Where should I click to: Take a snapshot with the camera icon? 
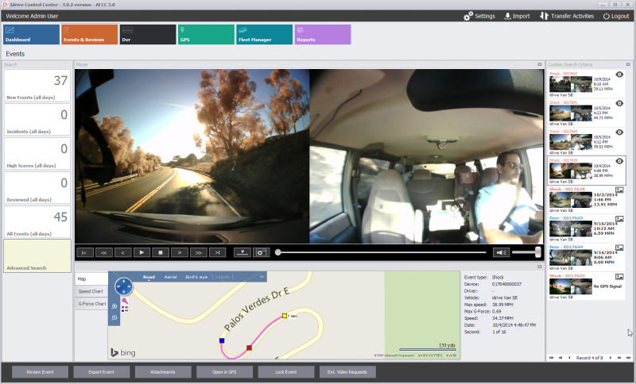pyautogui.click(x=262, y=252)
